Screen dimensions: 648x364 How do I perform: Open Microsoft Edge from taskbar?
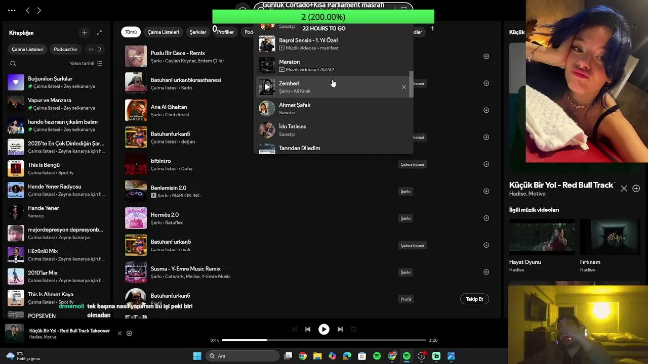coord(347,356)
